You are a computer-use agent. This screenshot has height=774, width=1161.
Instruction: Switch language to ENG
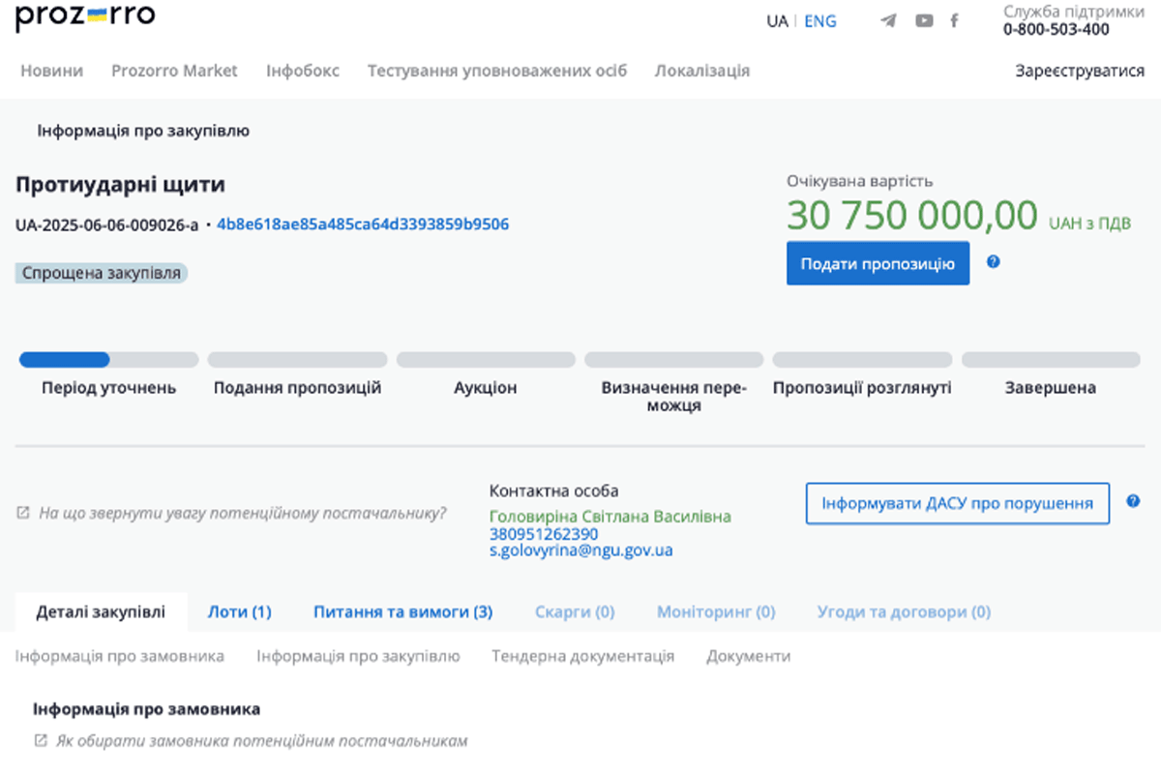pyautogui.click(x=820, y=20)
